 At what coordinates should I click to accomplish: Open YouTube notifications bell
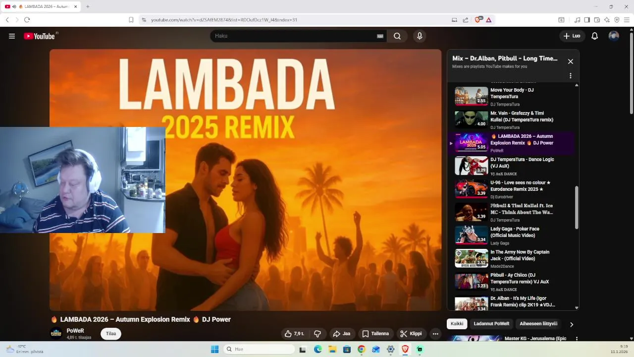point(595,36)
